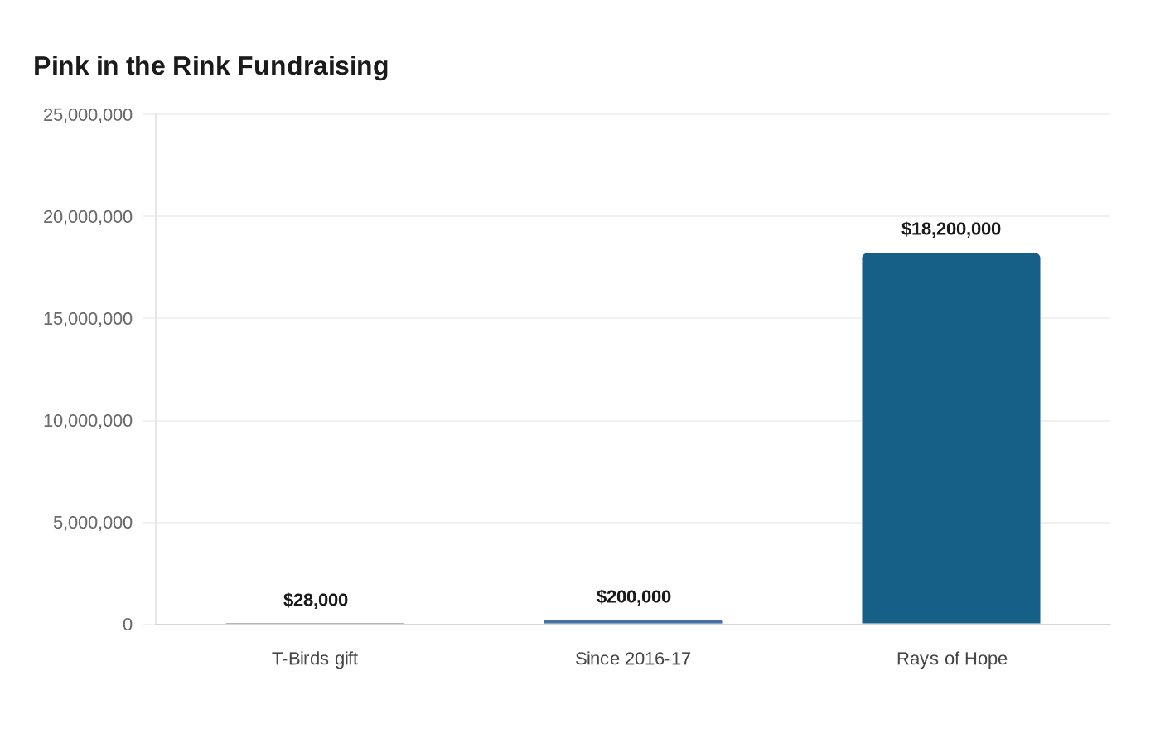Screen dimensions: 1160x729
Task: Click the 5,000,000 y-axis tick label
Action: [93, 523]
